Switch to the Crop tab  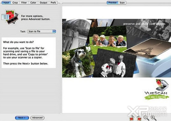(15, 3)
